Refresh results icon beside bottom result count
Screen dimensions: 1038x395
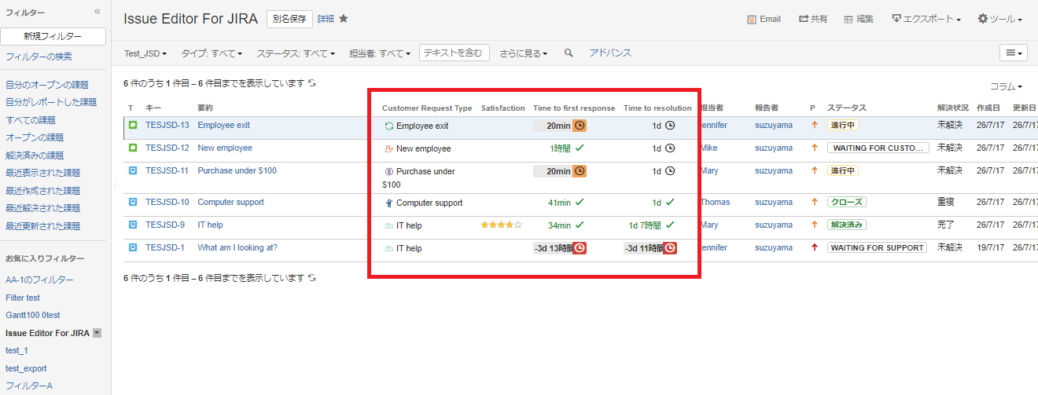312,277
